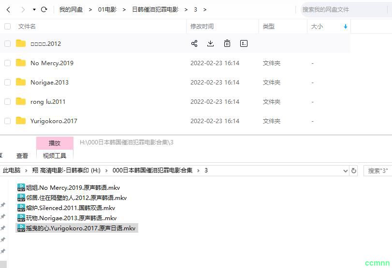Open the 视频工具 ribbon tab
The height and width of the screenshot is (268, 392).
point(55,155)
